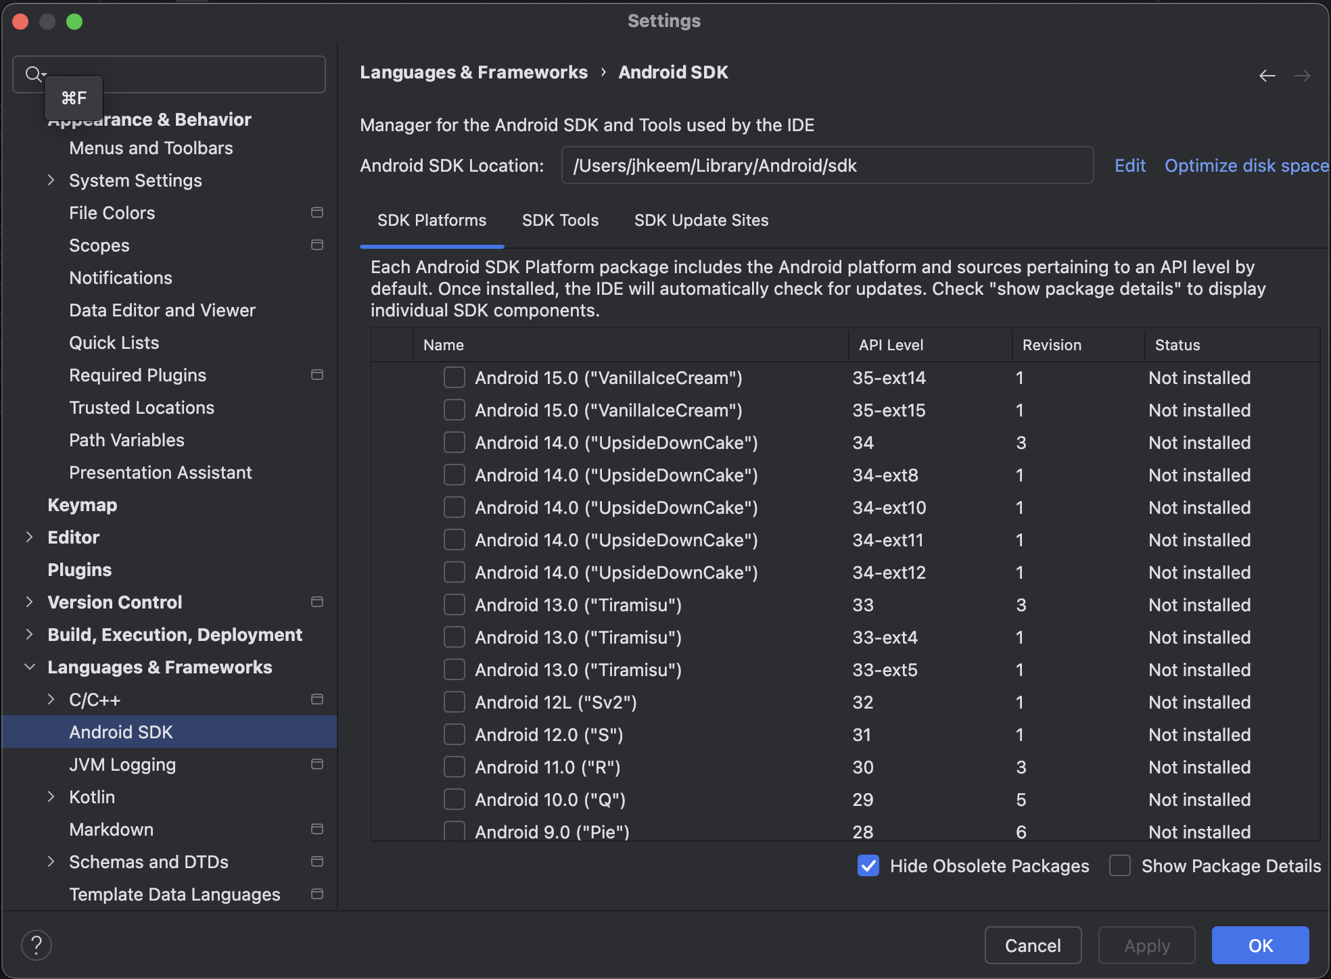The image size is (1331, 979).
Task: Click the Android SDK Location field
Action: click(x=826, y=166)
